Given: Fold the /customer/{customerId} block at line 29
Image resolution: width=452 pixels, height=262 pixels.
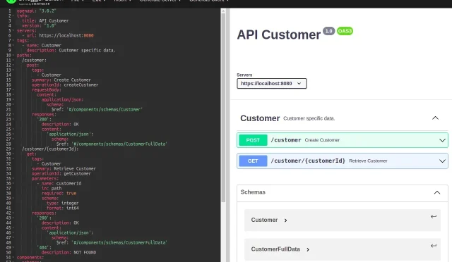Looking at the screenshot, I should coord(13,149).
